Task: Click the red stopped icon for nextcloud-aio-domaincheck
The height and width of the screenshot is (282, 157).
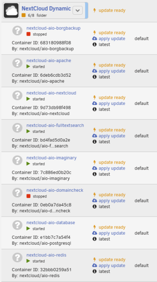Action: pos(29,196)
